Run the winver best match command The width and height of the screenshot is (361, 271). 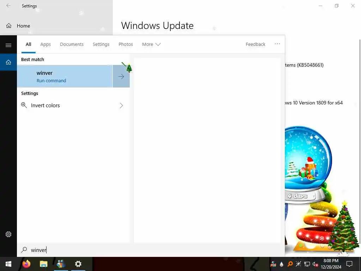(x=65, y=76)
